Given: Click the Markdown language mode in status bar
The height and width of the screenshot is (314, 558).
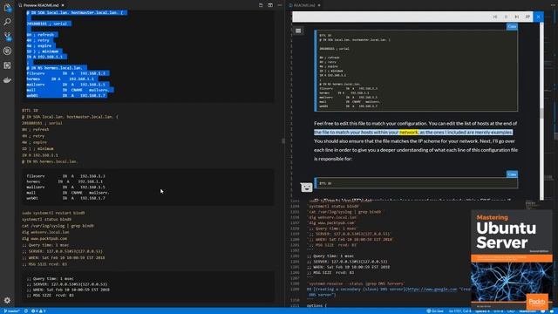Looking at the screenshot, I should click(527, 311).
